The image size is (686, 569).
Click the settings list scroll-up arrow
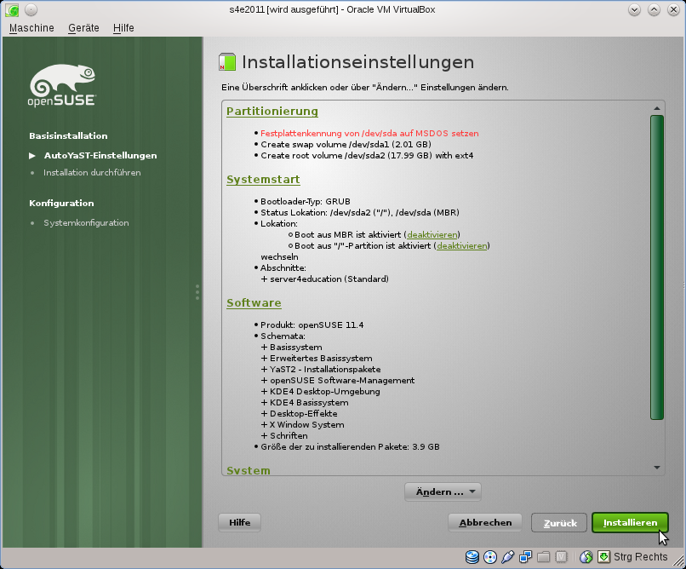coord(657,108)
